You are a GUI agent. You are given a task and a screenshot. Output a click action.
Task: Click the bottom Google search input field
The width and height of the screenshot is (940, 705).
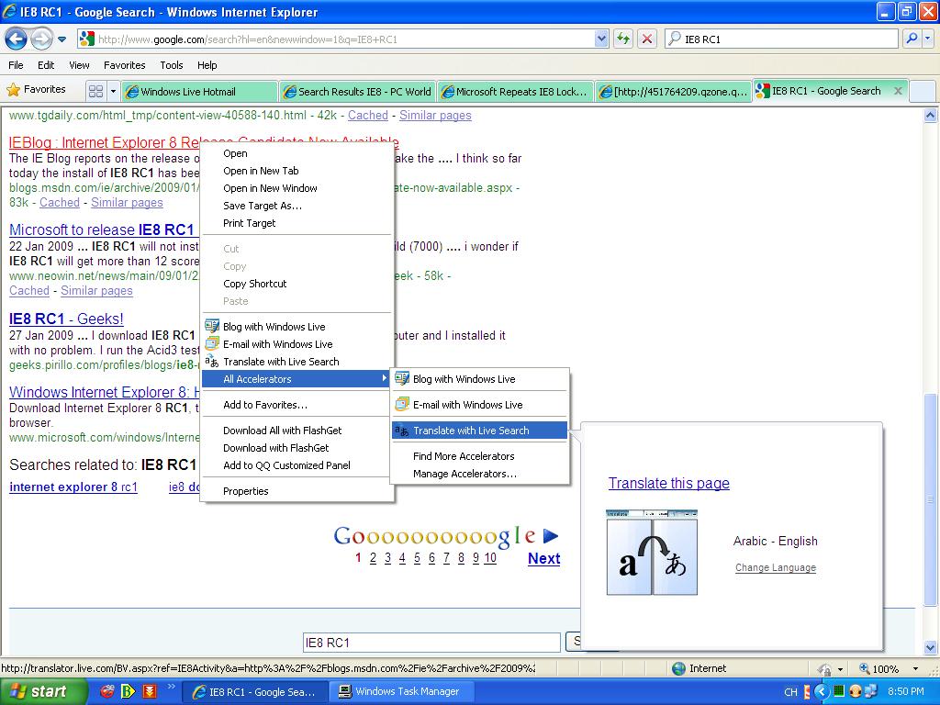pos(431,643)
